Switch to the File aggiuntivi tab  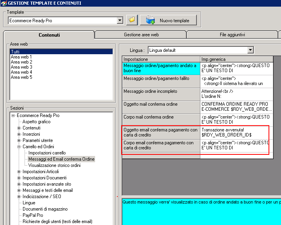point(232,35)
